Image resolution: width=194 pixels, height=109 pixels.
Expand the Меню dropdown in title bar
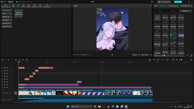[x=11, y=2]
